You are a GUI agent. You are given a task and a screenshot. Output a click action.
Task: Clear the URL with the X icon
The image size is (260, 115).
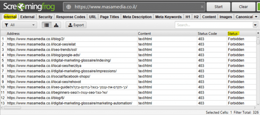[202, 7]
